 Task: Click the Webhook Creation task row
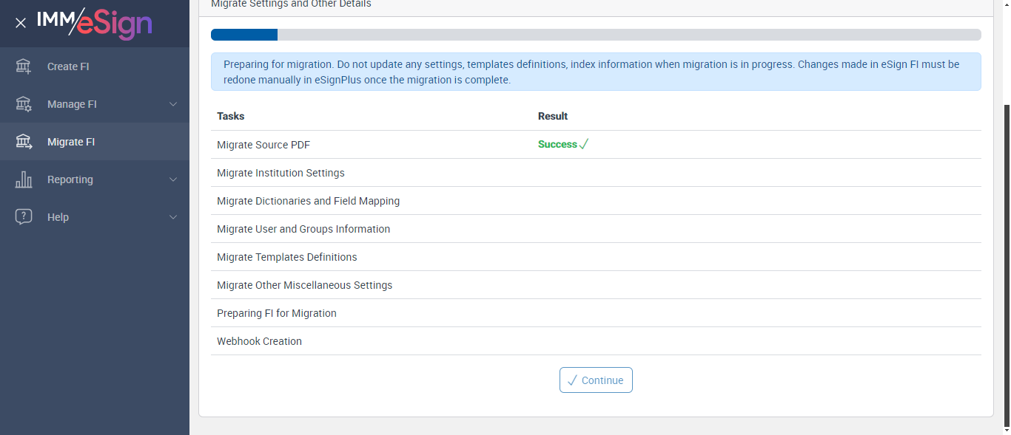(259, 341)
